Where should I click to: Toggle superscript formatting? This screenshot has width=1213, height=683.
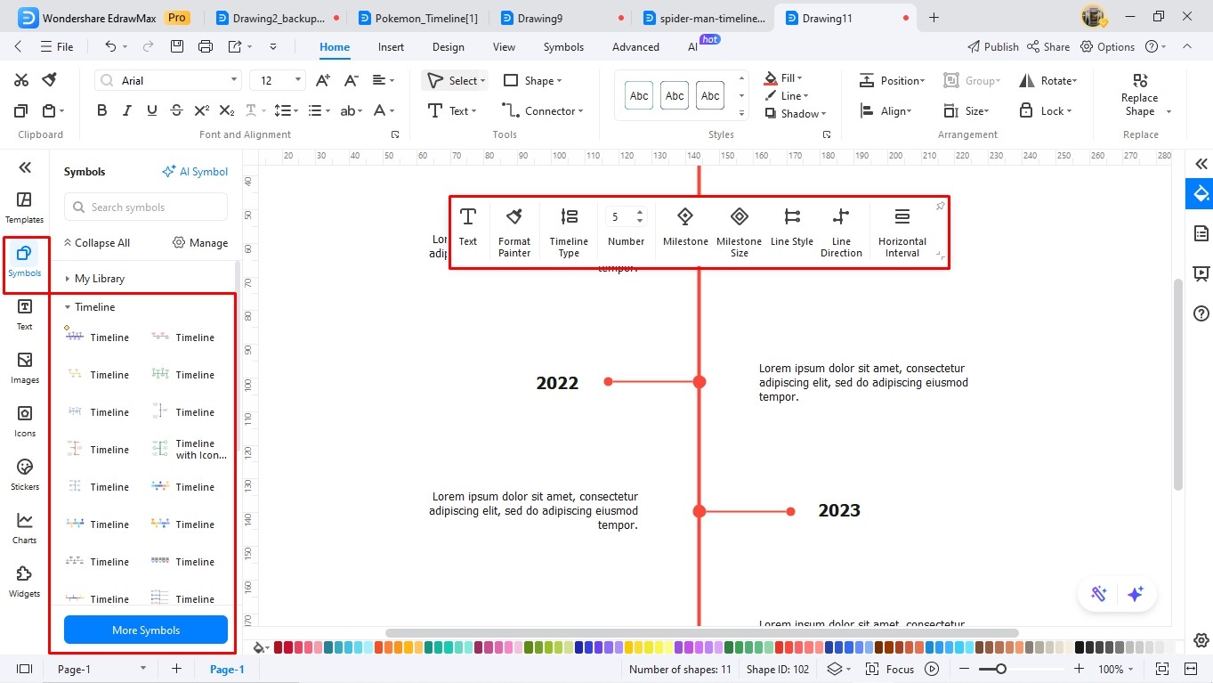202,110
